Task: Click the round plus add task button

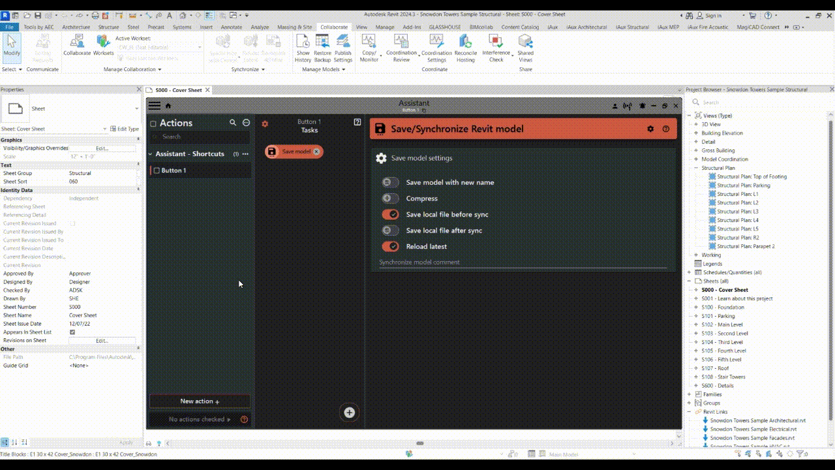Action: pyautogui.click(x=350, y=412)
